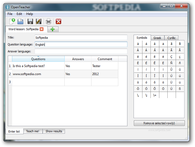
Task: Open the Help menu
Action: click(30, 14)
